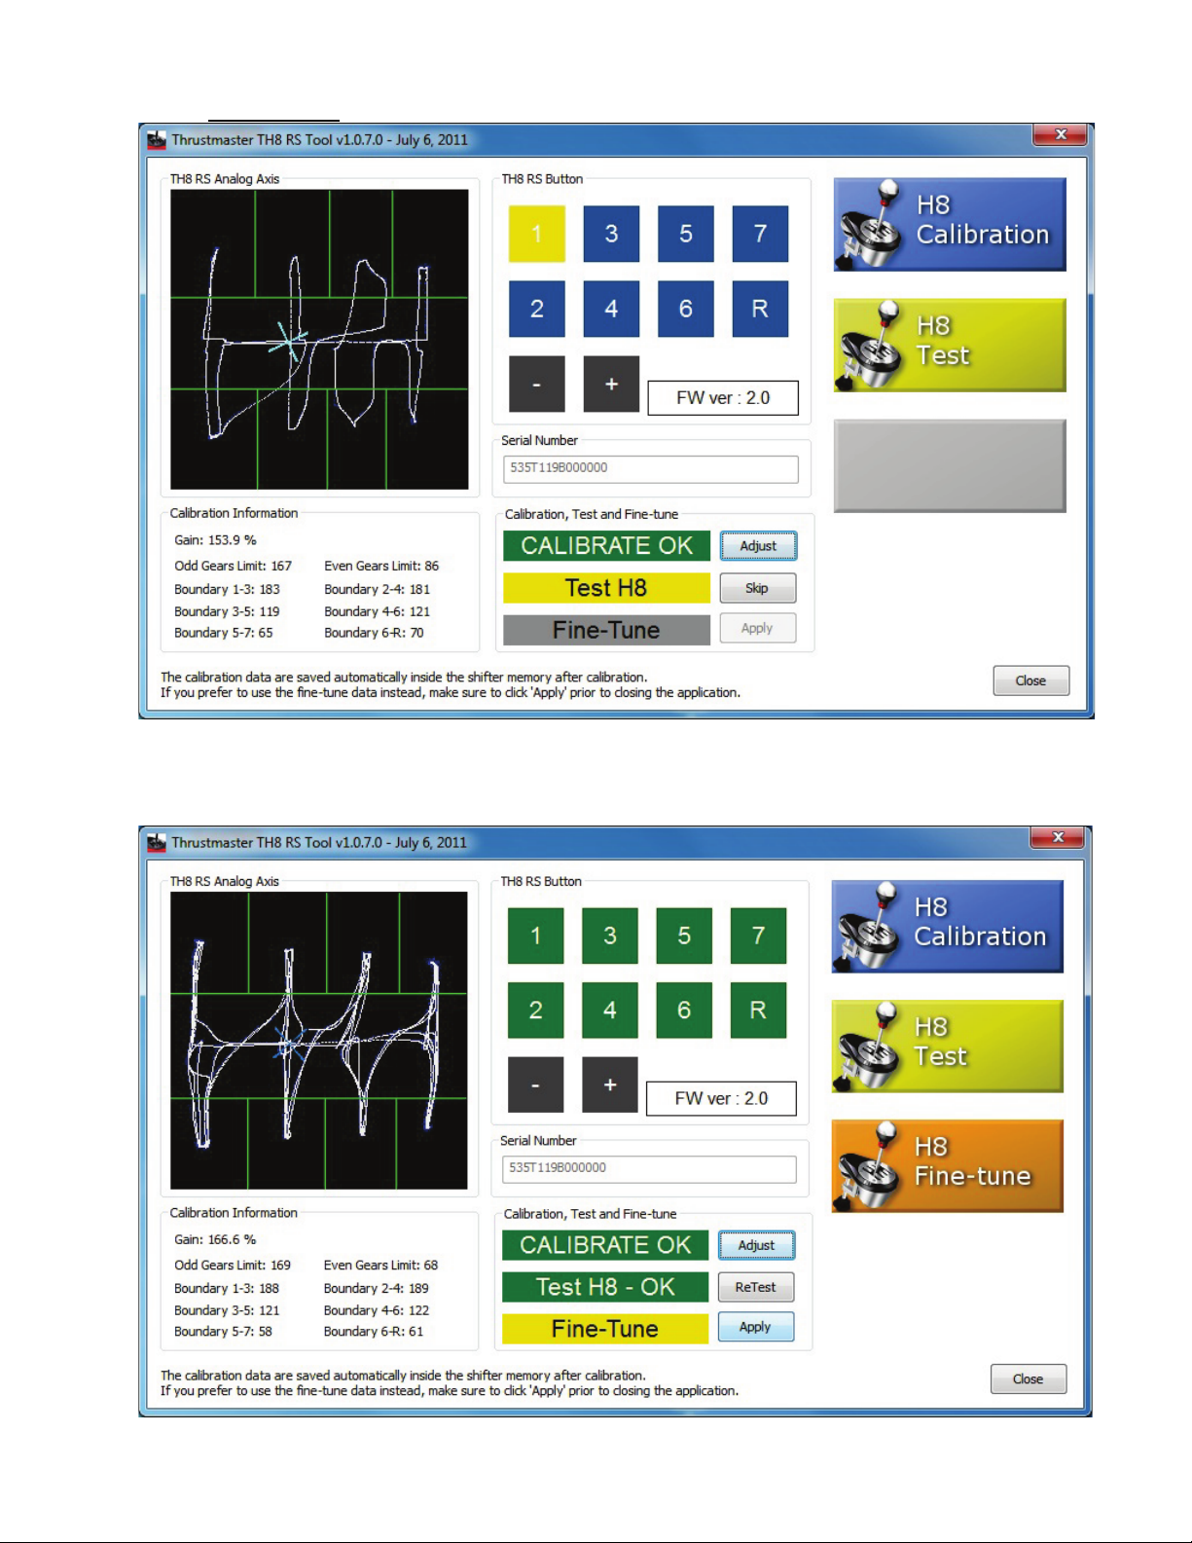Click blue gear 4 button in top window
Screen dimensions: 1192x1543
(611, 309)
